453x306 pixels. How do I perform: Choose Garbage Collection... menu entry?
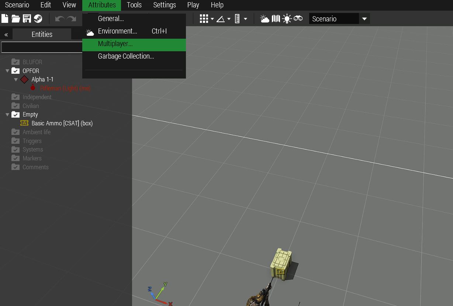(126, 56)
